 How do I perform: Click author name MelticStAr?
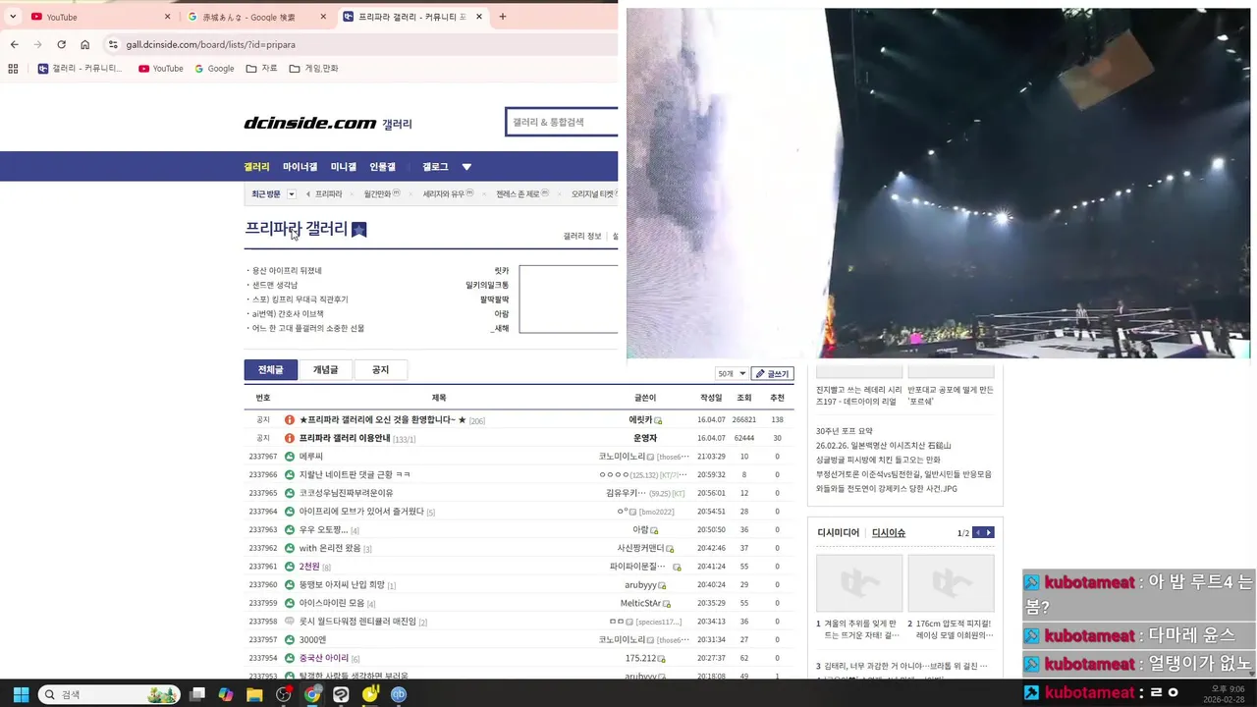(640, 603)
